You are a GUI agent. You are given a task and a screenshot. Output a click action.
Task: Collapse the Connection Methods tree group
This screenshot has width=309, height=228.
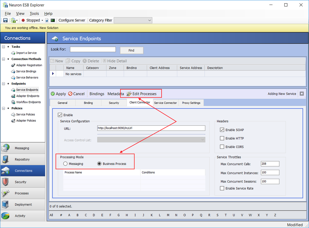click(3, 59)
